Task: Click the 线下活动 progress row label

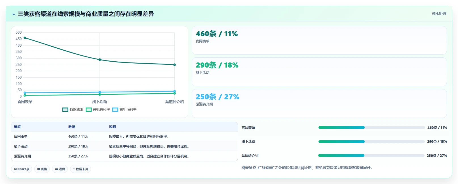Action: (x=248, y=142)
